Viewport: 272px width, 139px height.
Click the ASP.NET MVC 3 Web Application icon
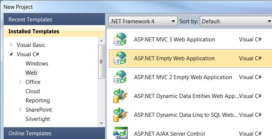point(120,39)
